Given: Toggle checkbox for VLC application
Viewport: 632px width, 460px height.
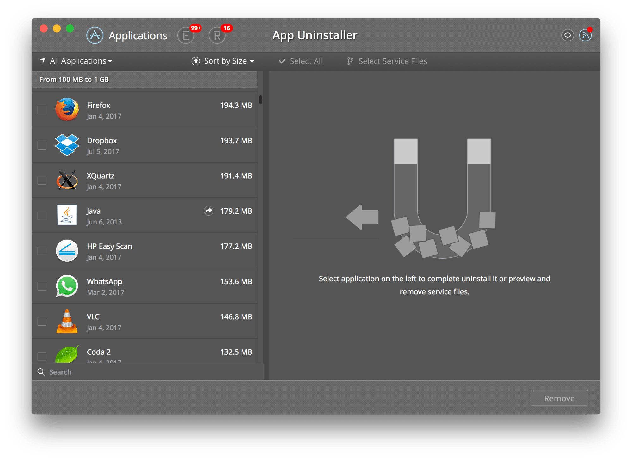Looking at the screenshot, I should tap(42, 322).
